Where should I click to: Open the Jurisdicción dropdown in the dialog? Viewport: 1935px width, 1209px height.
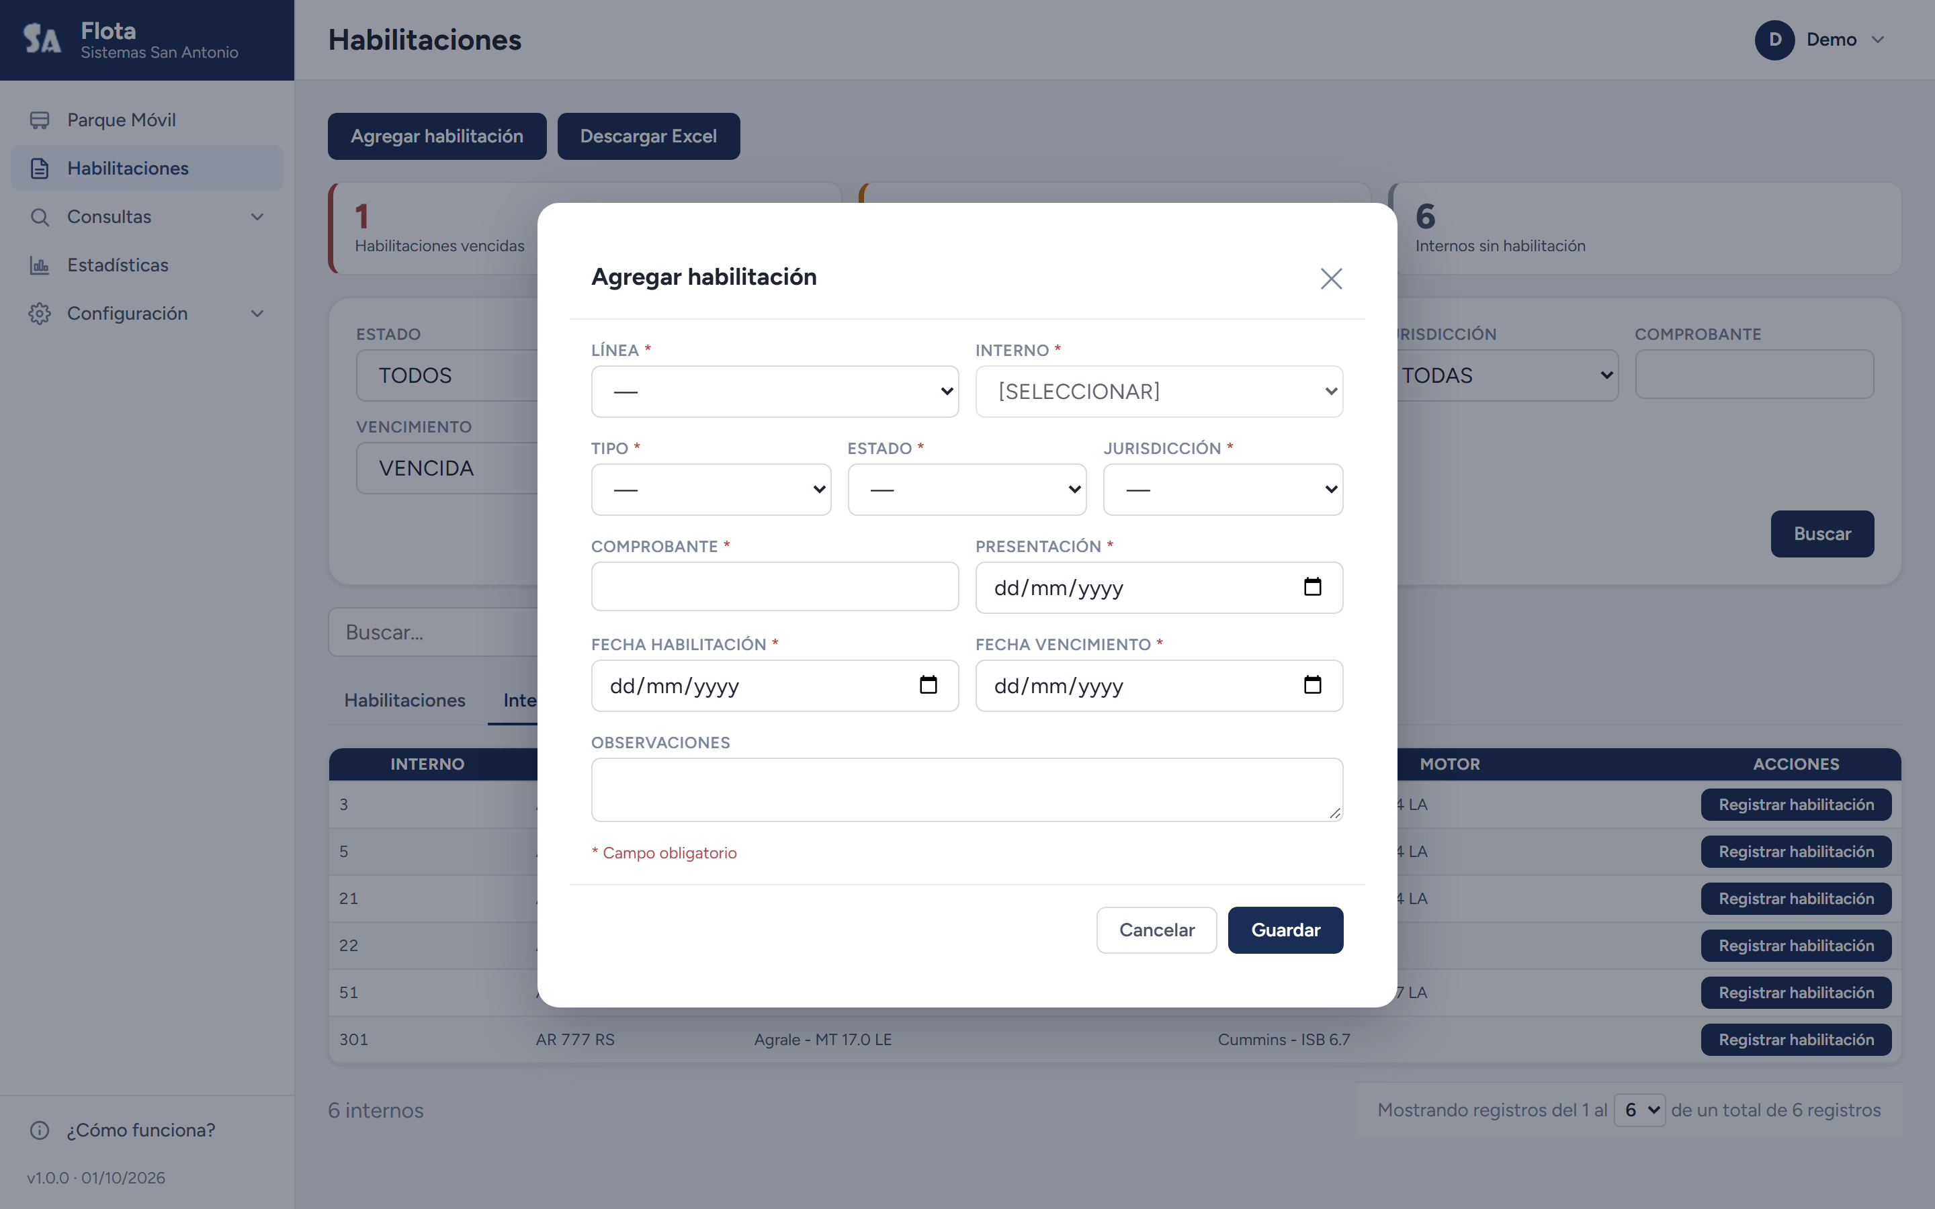pyautogui.click(x=1223, y=490)
